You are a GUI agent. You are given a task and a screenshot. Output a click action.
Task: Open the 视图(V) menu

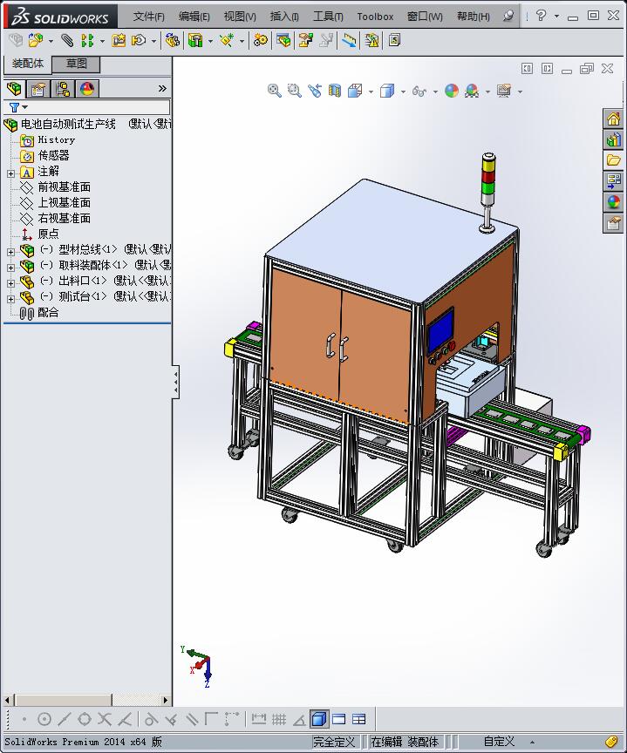(240, 17)
